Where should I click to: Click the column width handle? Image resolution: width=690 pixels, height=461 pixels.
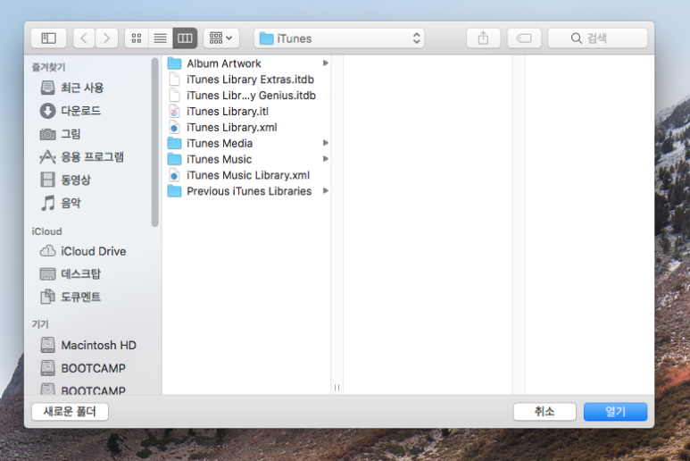click(x=337, y=388)
